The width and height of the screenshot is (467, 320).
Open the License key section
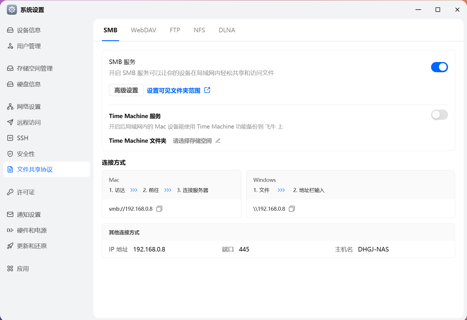(x=25, y=192)
